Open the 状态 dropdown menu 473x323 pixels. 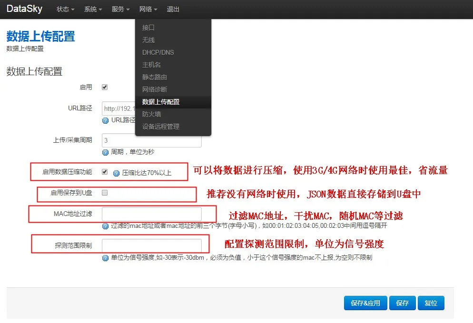(65, 10)
